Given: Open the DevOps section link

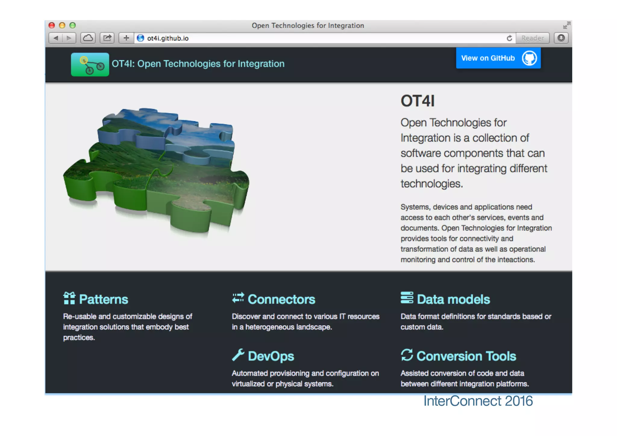Looking at the screenshot, I should click(271, 356).
